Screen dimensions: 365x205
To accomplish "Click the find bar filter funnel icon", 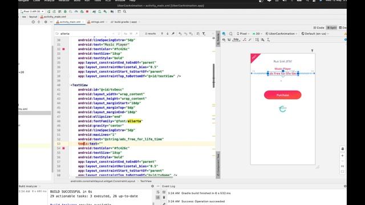I will 204,34.
